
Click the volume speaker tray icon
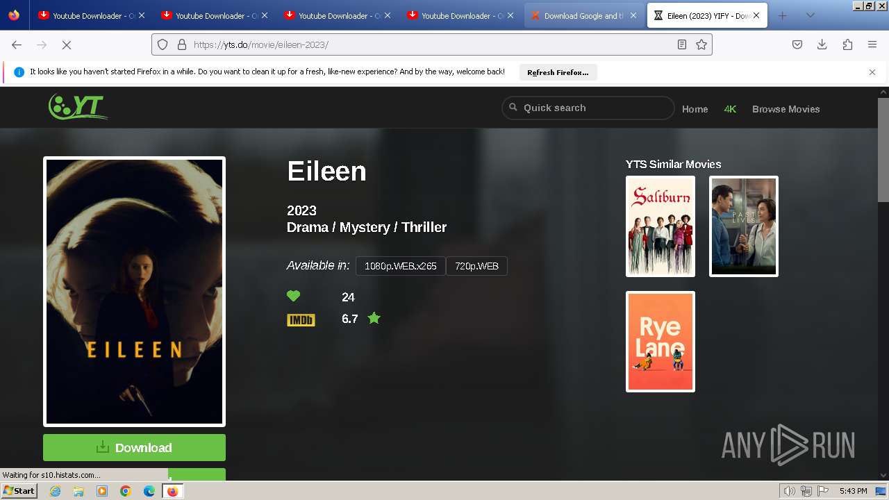pos(790,491)
